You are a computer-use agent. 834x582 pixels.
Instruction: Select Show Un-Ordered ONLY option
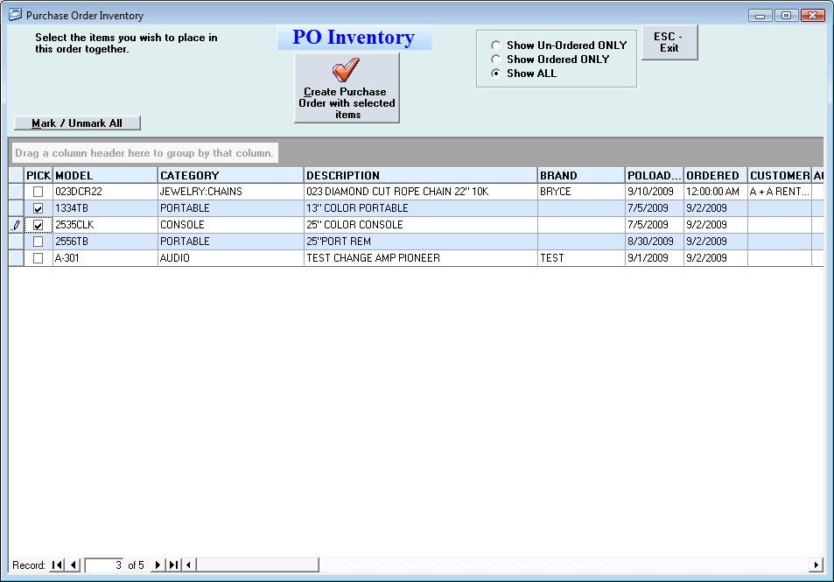click(x=497, y=46)
